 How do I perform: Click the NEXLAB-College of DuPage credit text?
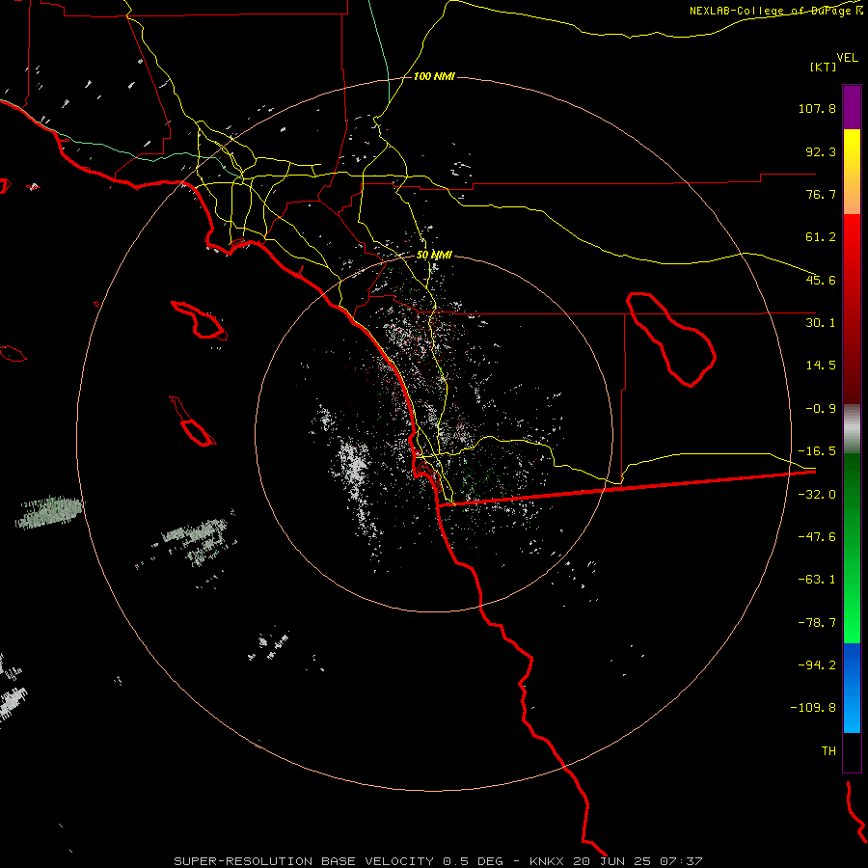[x=775, y=11]
